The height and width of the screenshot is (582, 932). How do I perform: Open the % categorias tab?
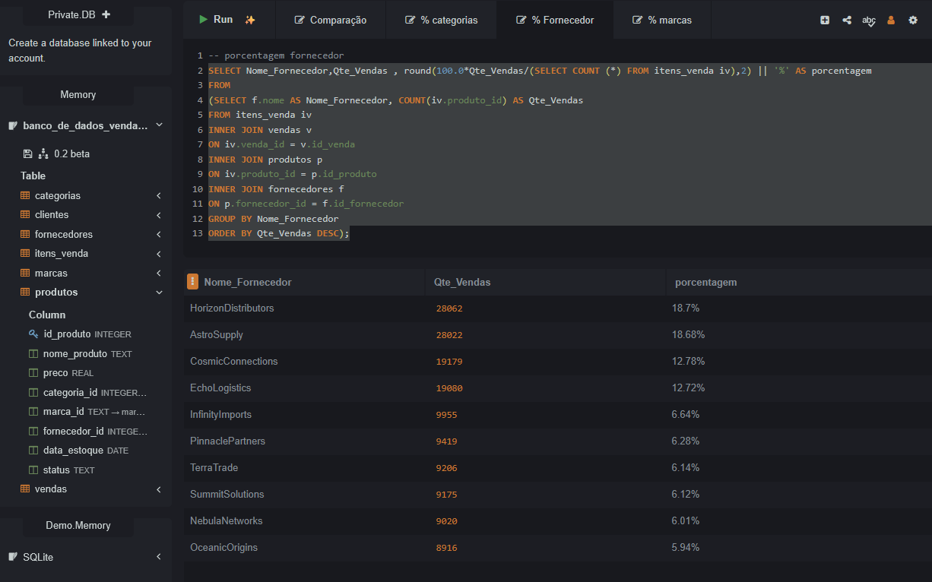pos(442,20)
